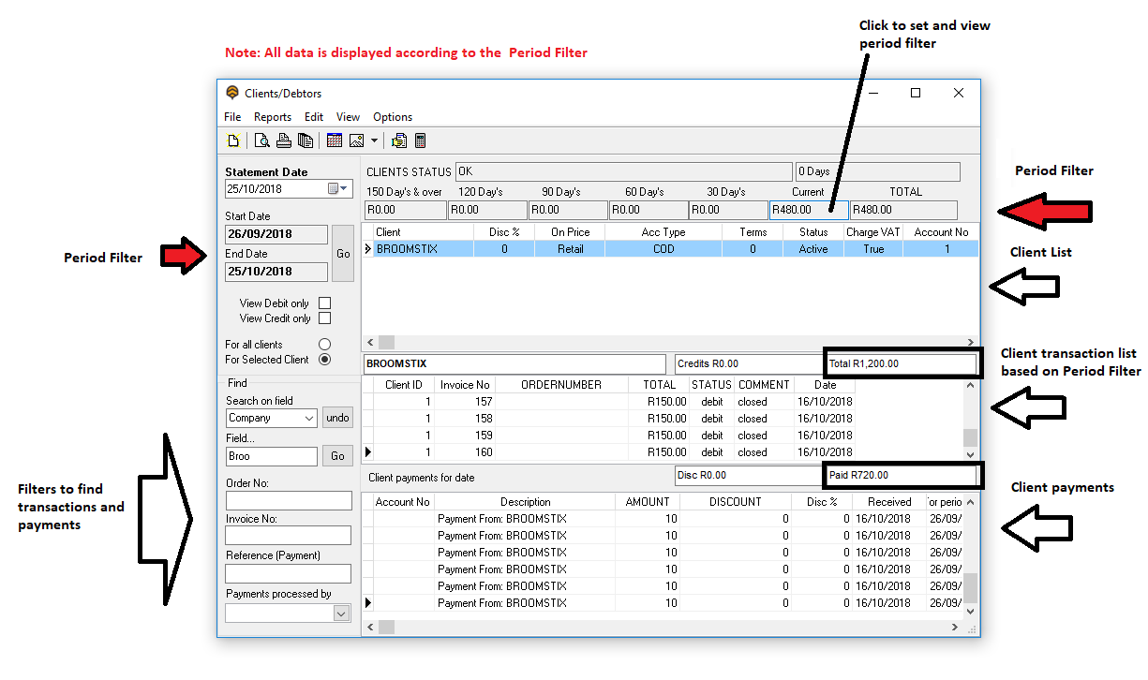Viewport: 1148px width, 680px height.
Task: Select the For all clients radio button
Action: [x=324, y=345]
